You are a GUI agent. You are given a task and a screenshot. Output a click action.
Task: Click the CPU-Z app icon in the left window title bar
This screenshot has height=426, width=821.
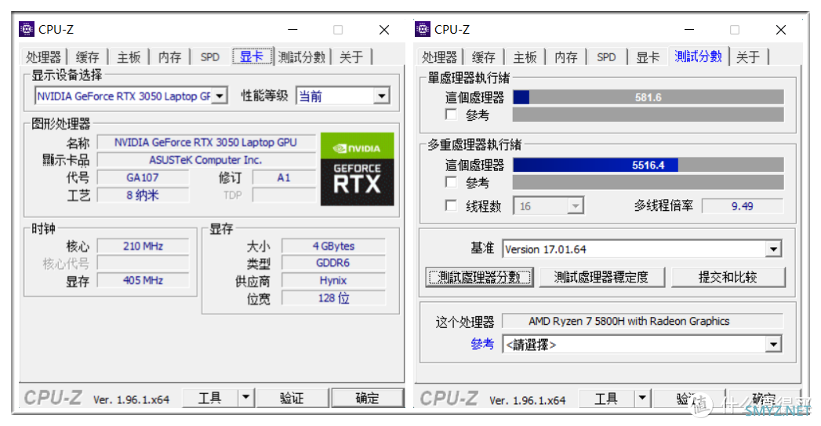click(x=26, y=29)
